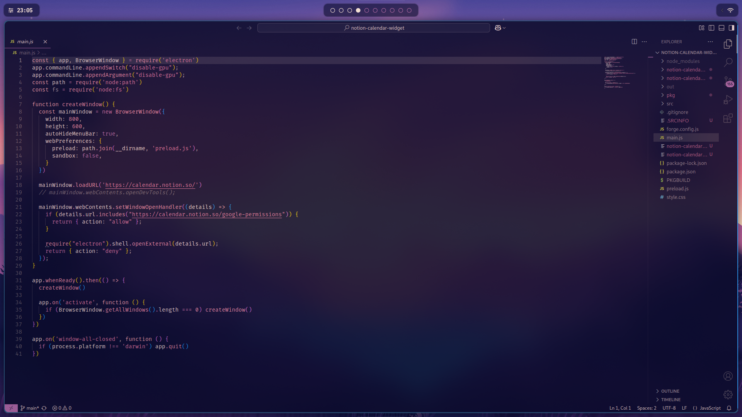
Task: Open the Extensions view
Action: pos(728,118)
